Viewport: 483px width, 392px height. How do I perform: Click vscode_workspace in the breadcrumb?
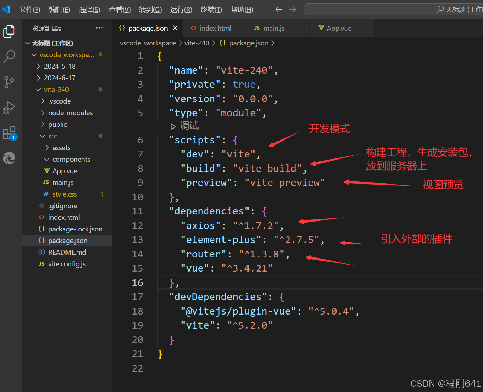point(148,43)
